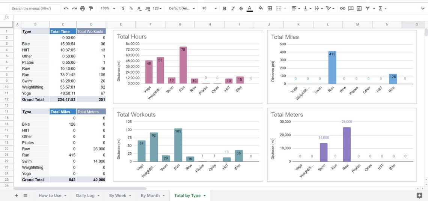Viewport: 428px width, 201px height.
Task: Switch to the By Month tab
Action: [x=150, y=195]
